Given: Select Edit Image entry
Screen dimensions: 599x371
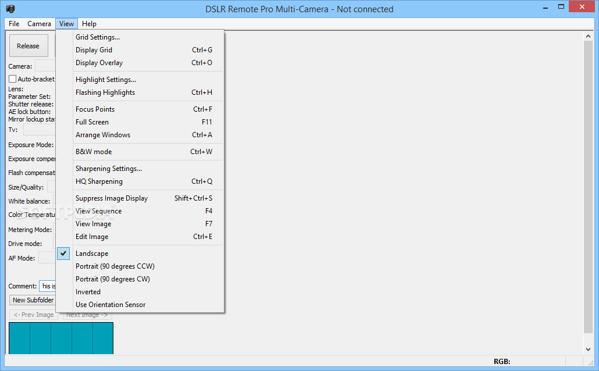Looking at the screenshot, I should [x=140, y=237].
